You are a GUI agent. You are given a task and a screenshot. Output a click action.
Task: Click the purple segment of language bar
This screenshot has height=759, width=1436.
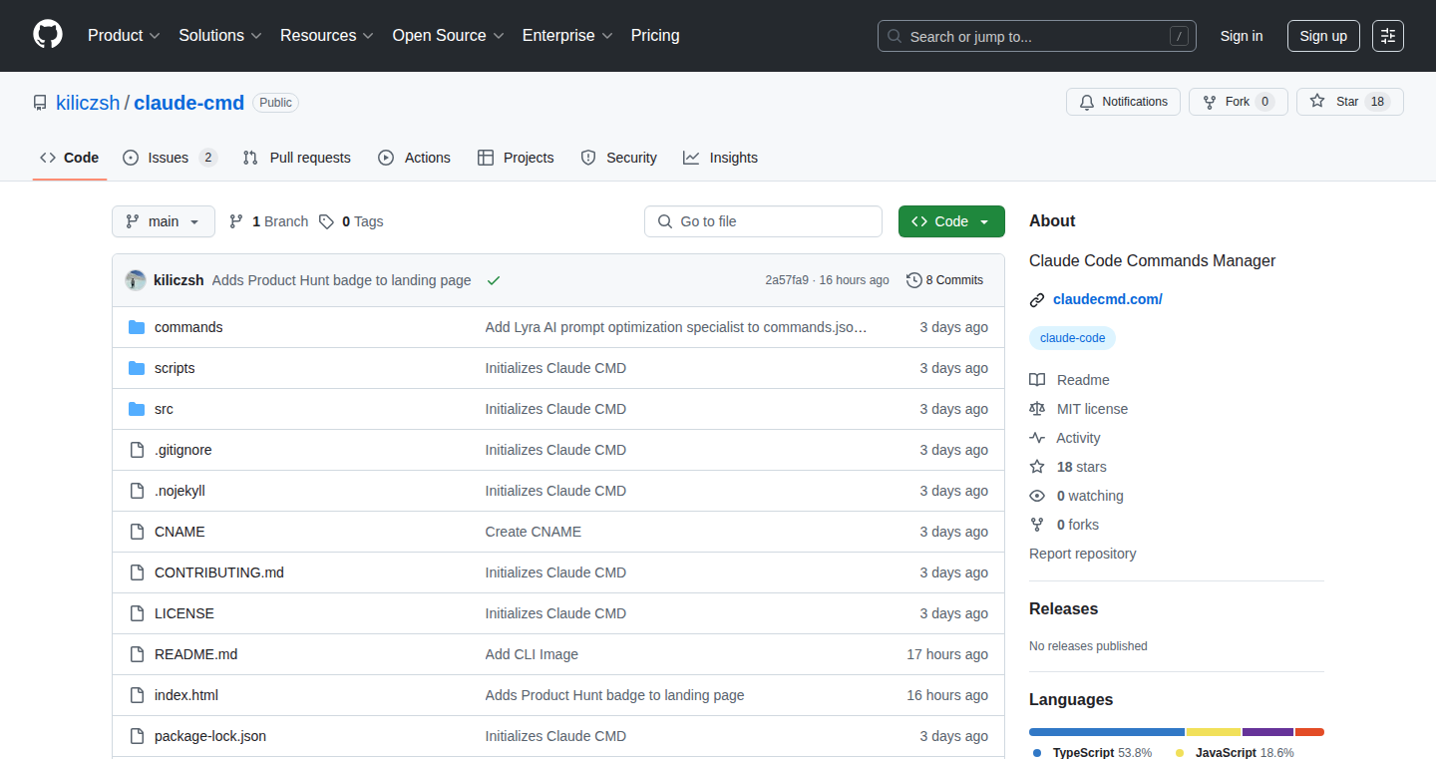coord(1267,732)
